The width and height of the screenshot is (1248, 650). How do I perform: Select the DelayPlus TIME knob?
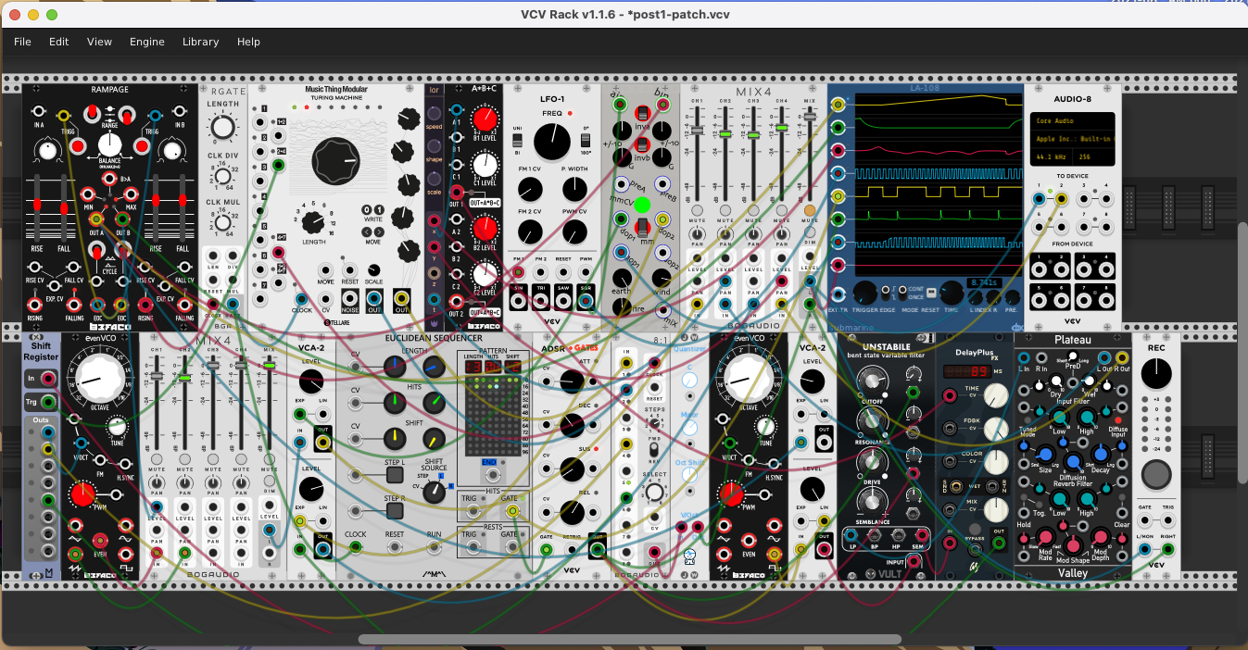pyautogui.click(x=995, y=396)
